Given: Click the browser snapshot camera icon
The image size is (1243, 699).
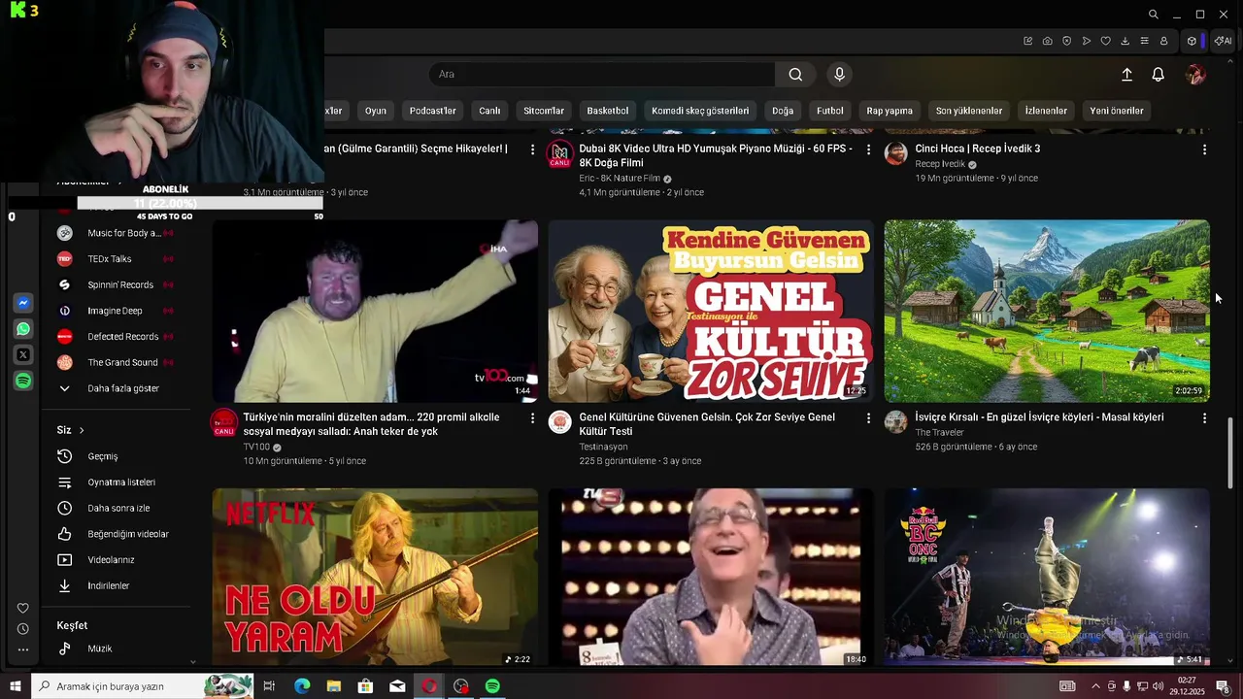Looking at the screenshot, I should 1047,41.
